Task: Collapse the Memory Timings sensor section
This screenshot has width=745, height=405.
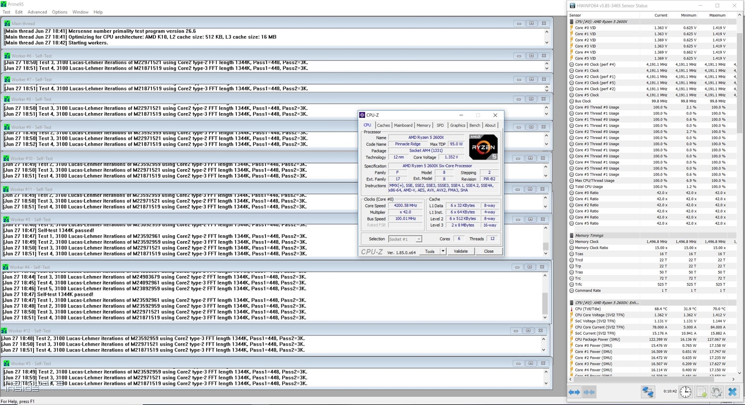Action: 572,236
